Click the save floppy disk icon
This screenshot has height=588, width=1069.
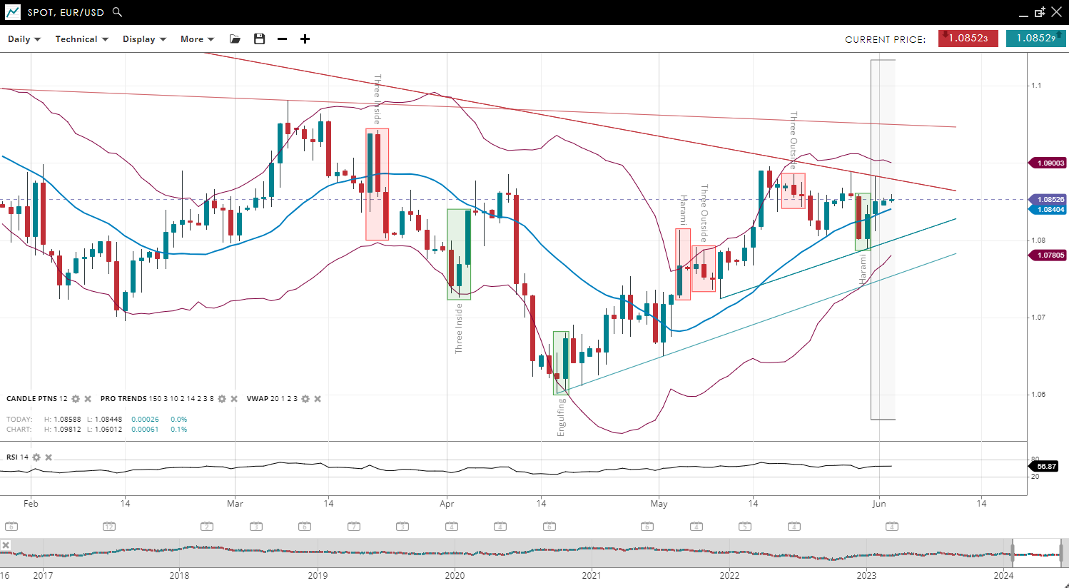pos(260,39)
